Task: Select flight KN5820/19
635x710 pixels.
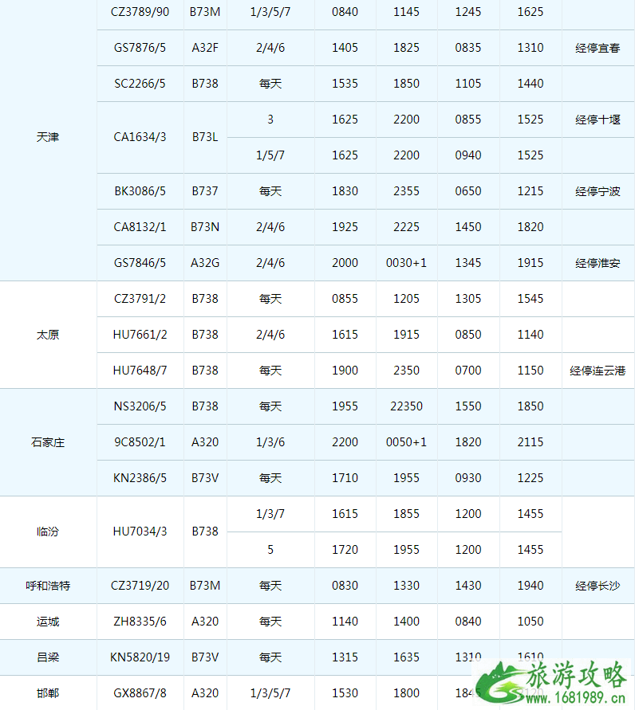Action: [x=140, y=657]
